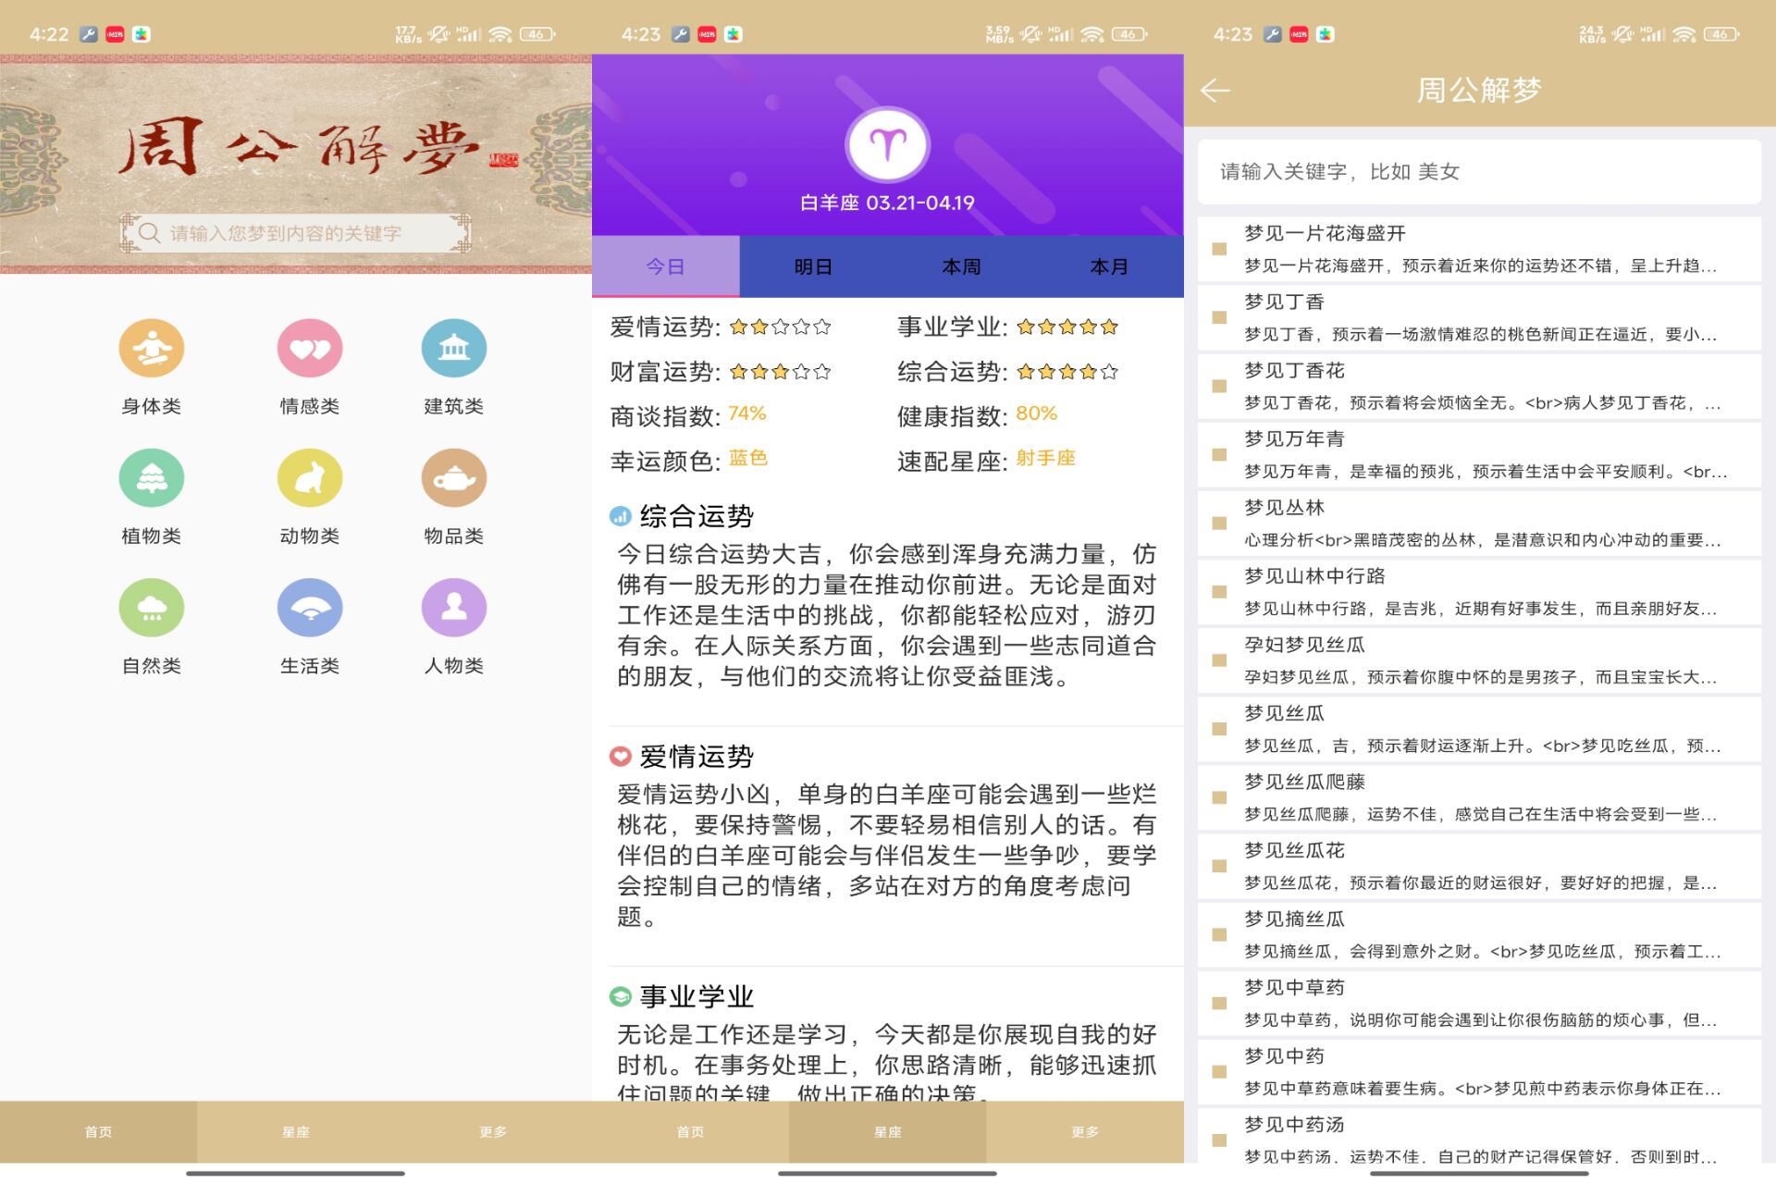Open the 动物类 animal category

(309, 478)
